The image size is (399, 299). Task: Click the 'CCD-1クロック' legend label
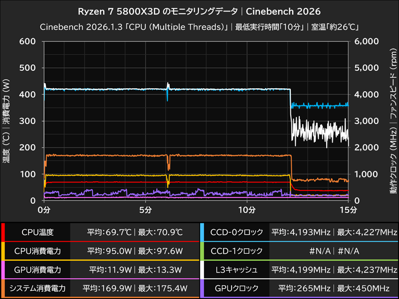[x=236, y=251]
